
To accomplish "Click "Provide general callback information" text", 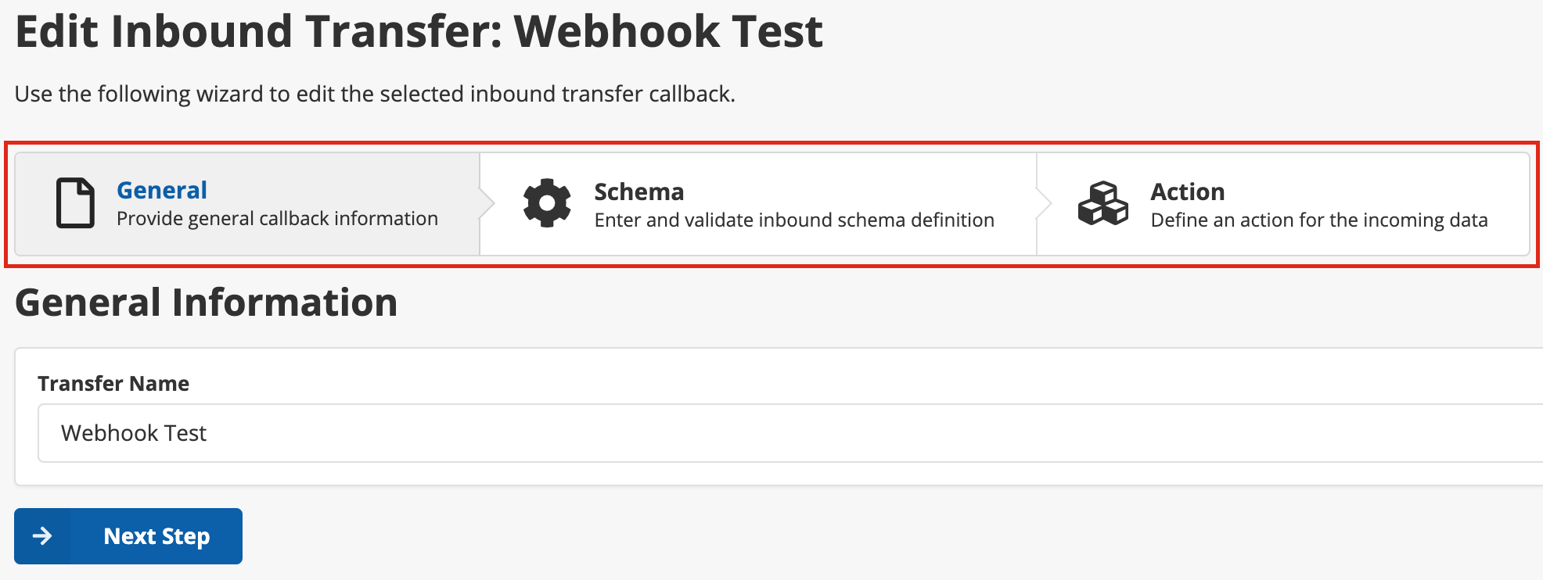I will coord(277,219).
